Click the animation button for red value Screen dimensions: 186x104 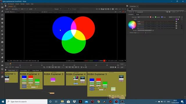(176, 22)
